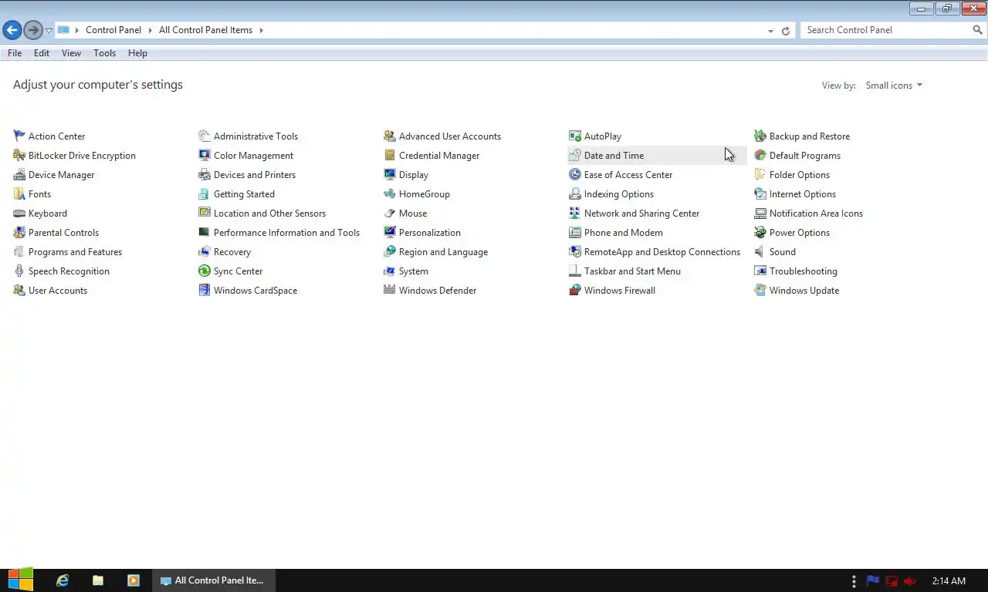Viewport: 988px width, 592px height.
Task: Click the 2:14 AM taskbar clock
Action: coord(949,581)
